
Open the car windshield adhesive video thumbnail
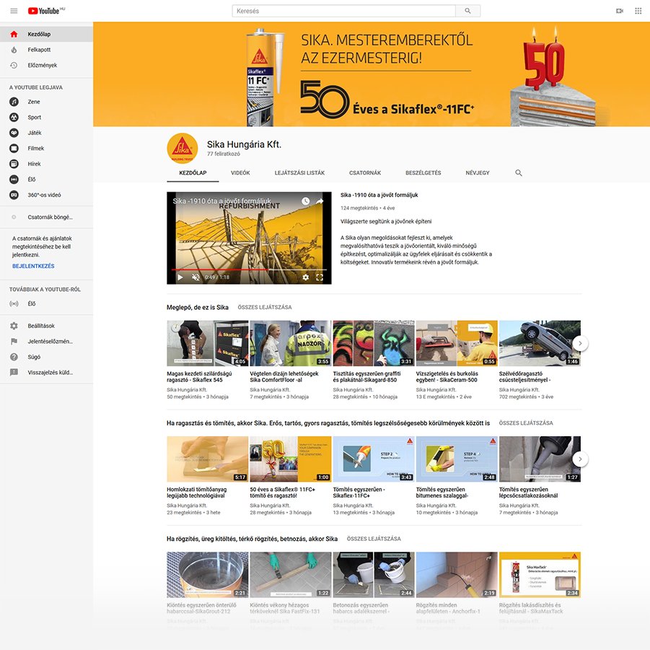click(x=540, y=343)
